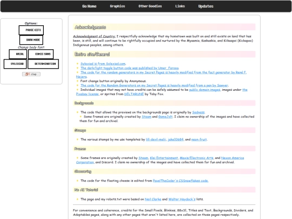The height and width of the screenshot is (219, 292).
Task: Click the Change body font: label
Action: (31, 47)
